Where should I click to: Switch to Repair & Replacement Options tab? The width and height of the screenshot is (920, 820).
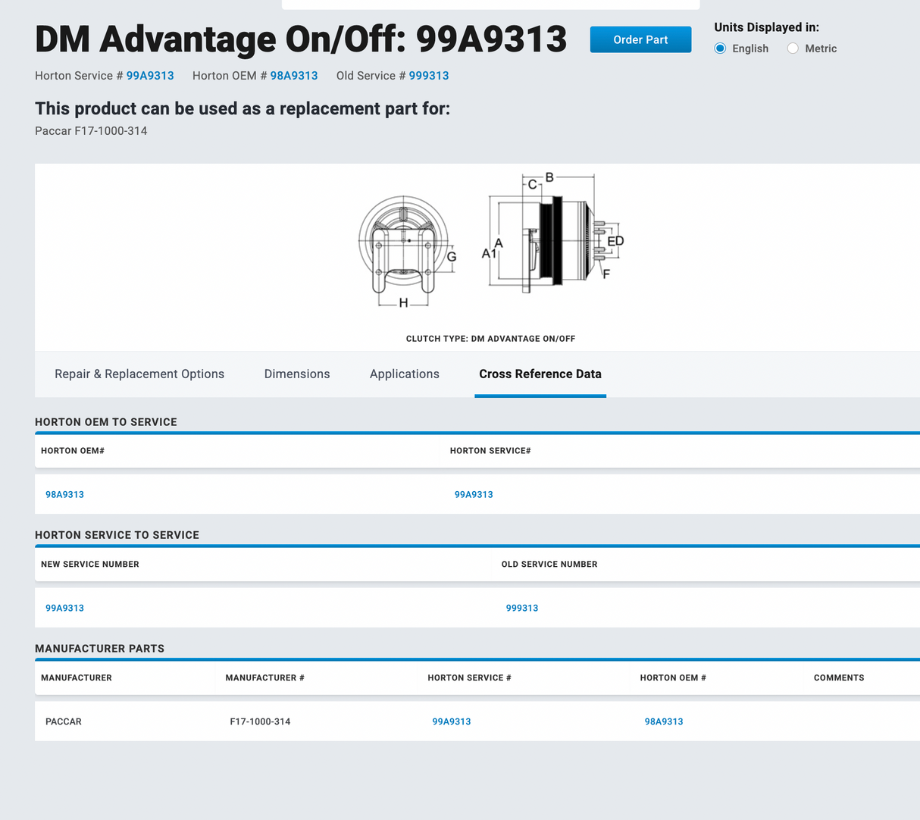(x=139, y=374)
